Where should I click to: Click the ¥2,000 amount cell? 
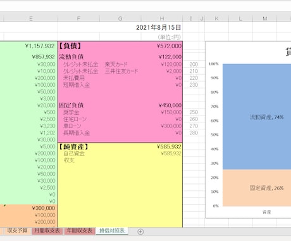pos(174,71)
